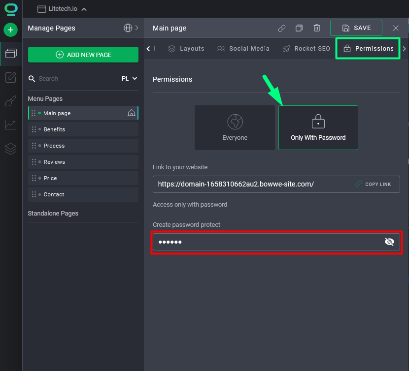409x371 pixels.
Task: Delete the Main page with trash icon
Action: click(x=317, y=28)
